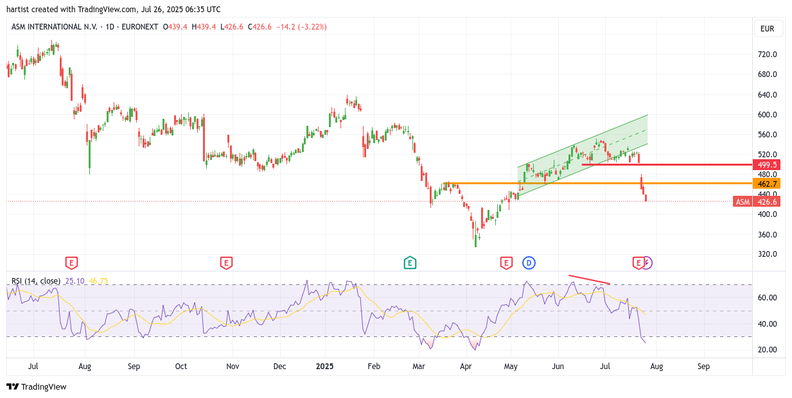Click the red earnings marker below July 2024
This screenshot has width=792, height=398.
tap(71, 263)
